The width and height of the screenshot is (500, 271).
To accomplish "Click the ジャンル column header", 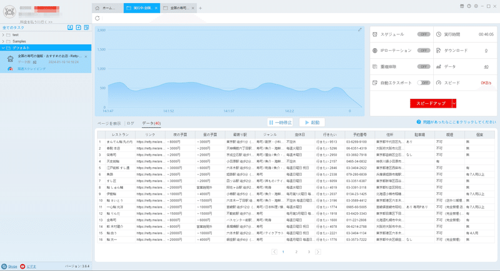I will pos(270,135).
